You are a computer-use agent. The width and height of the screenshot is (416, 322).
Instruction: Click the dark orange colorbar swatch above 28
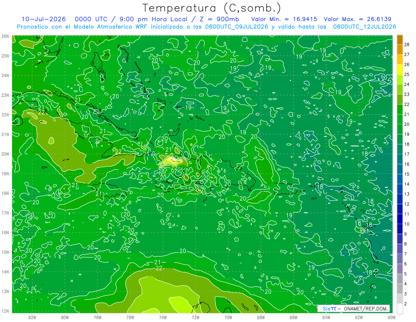point(400,40)
